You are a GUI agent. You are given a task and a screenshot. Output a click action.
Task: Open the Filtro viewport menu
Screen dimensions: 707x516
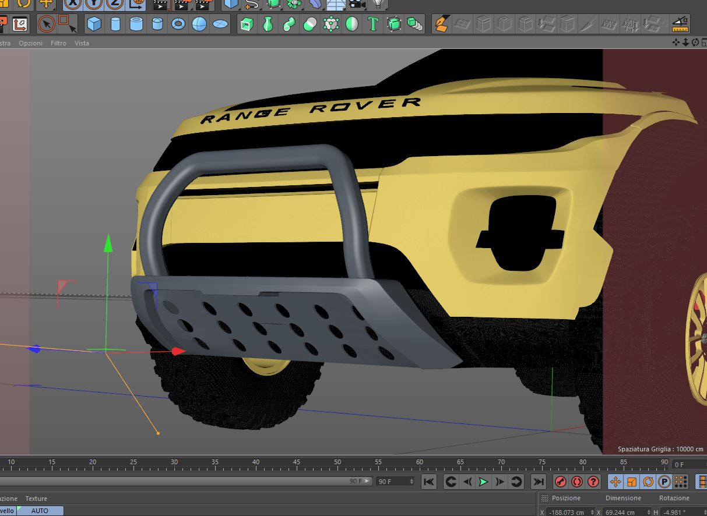coord(58,43)
